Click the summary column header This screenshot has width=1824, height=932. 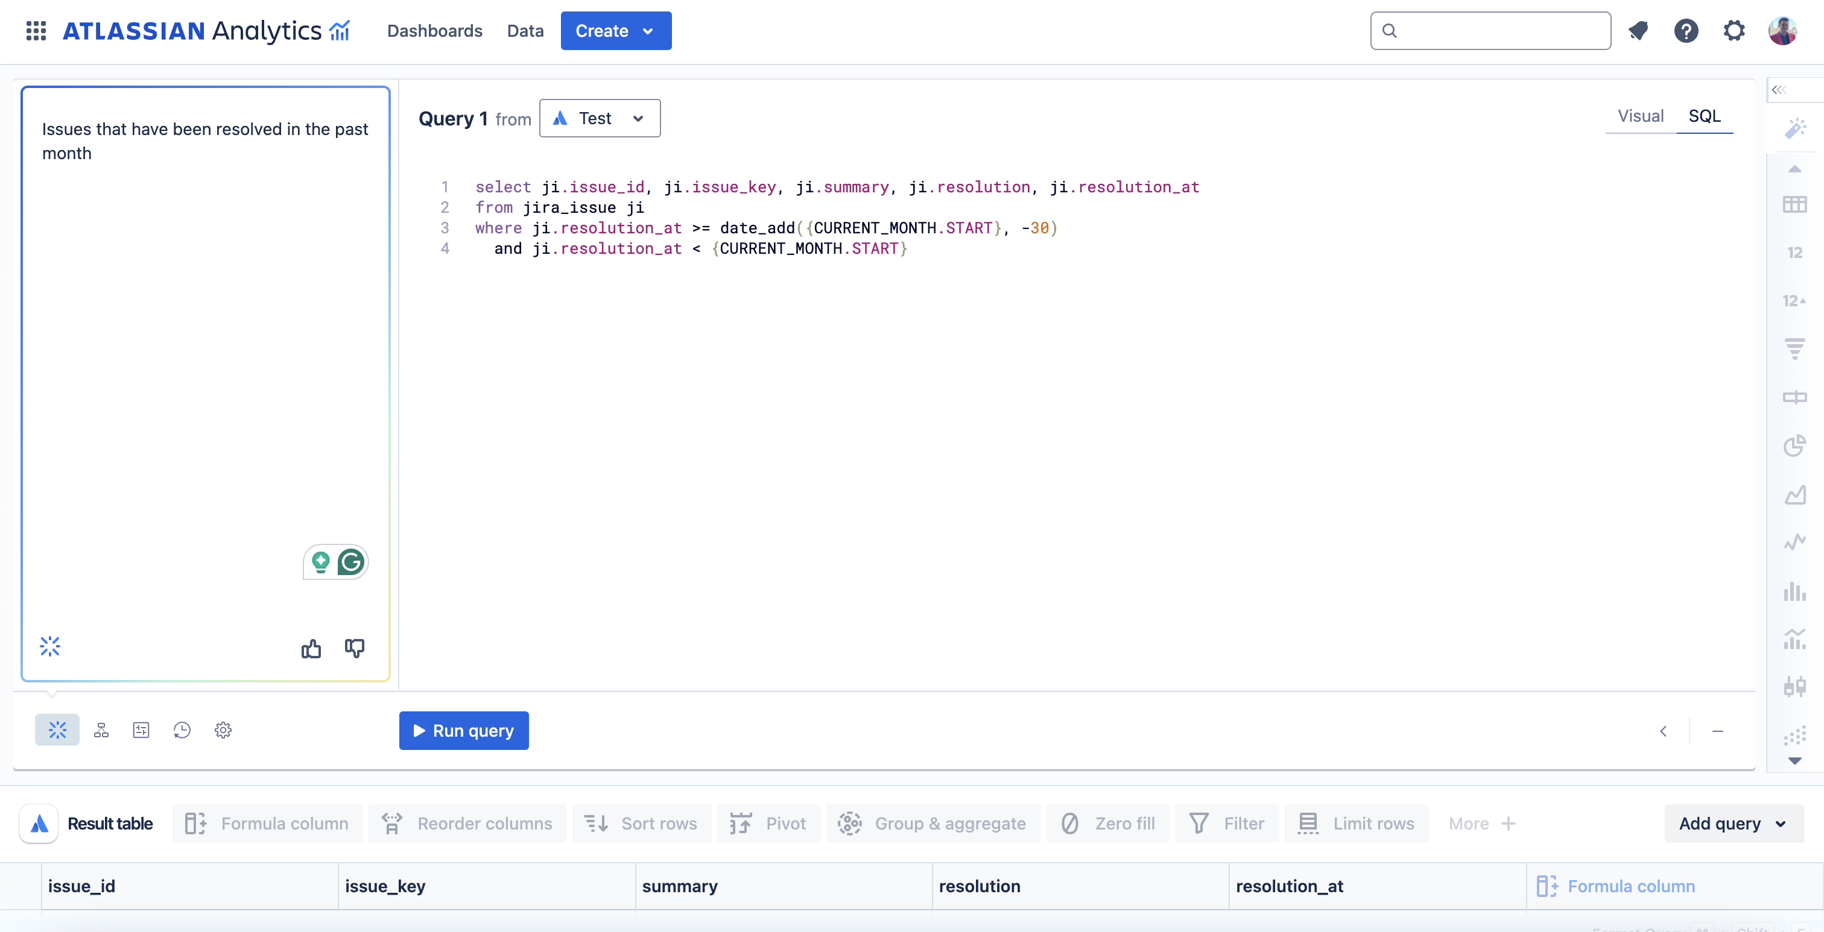click(784, 886)
